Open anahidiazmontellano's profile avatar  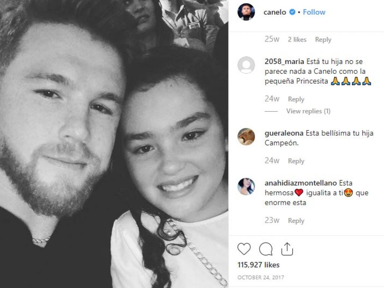tap(246, 187)
